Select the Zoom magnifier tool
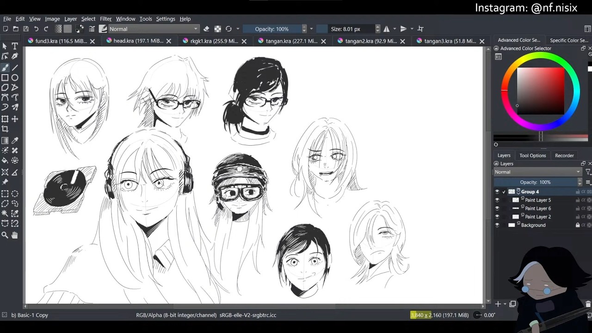 (x=5, y=235)
